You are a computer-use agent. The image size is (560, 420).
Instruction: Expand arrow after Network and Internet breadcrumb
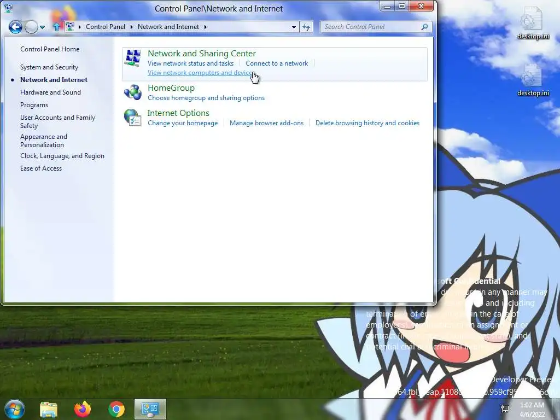tap(206, 27)
